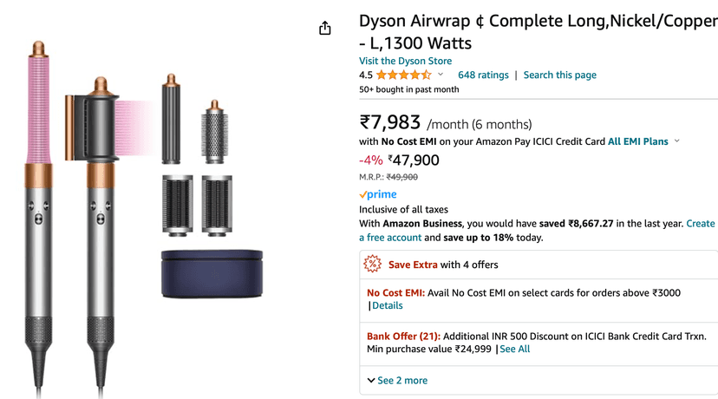
Task: Click the ₹47,900 price
Action: tap(414, 160)
